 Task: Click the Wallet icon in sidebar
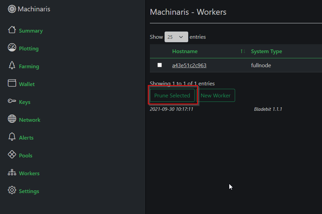pos(12,83)
